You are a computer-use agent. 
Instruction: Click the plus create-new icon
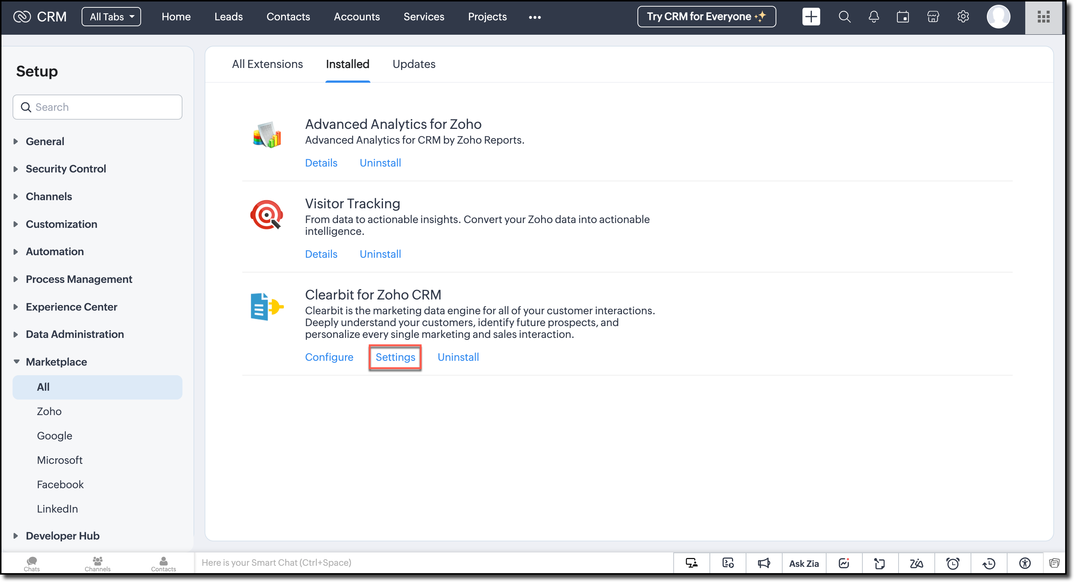pyautogui.click(x=811, y=17)
